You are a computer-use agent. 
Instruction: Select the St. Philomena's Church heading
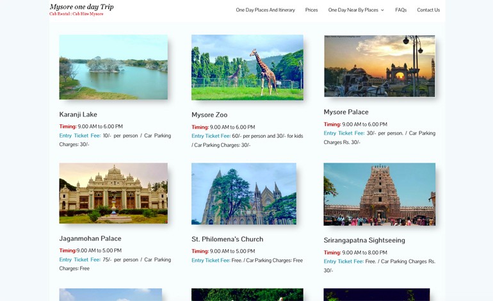[227, 239]
